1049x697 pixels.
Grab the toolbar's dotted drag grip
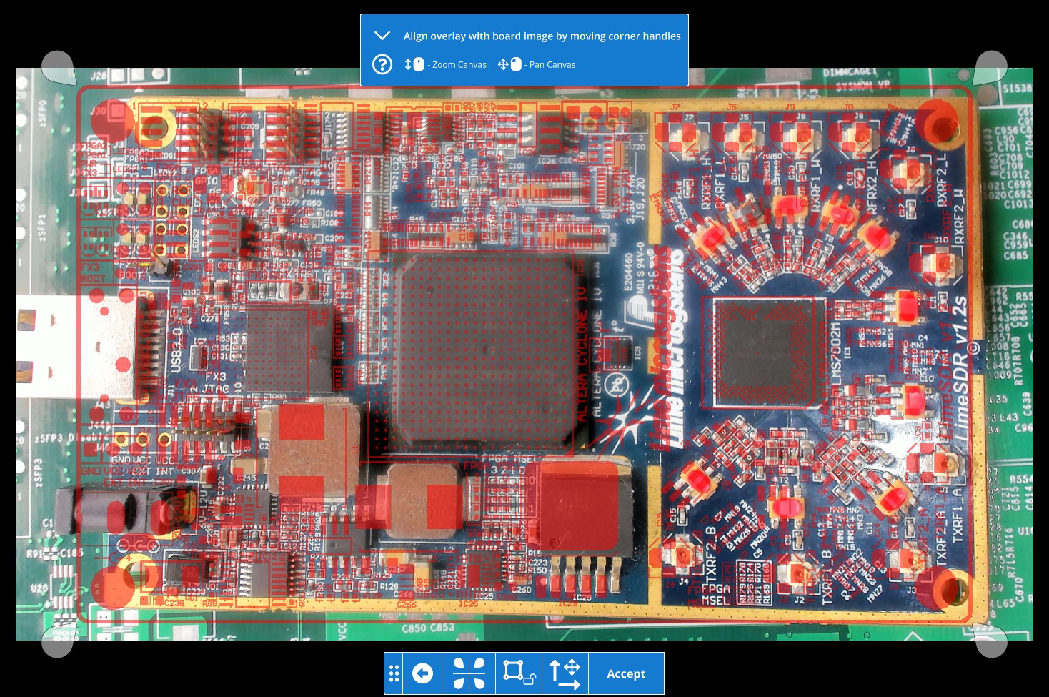point(394,673)
